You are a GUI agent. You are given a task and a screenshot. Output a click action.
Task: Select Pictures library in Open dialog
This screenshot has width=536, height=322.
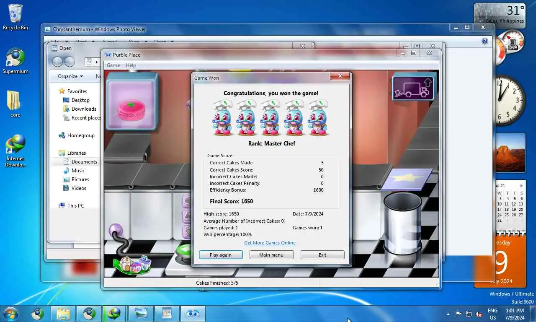pos(80,179)
